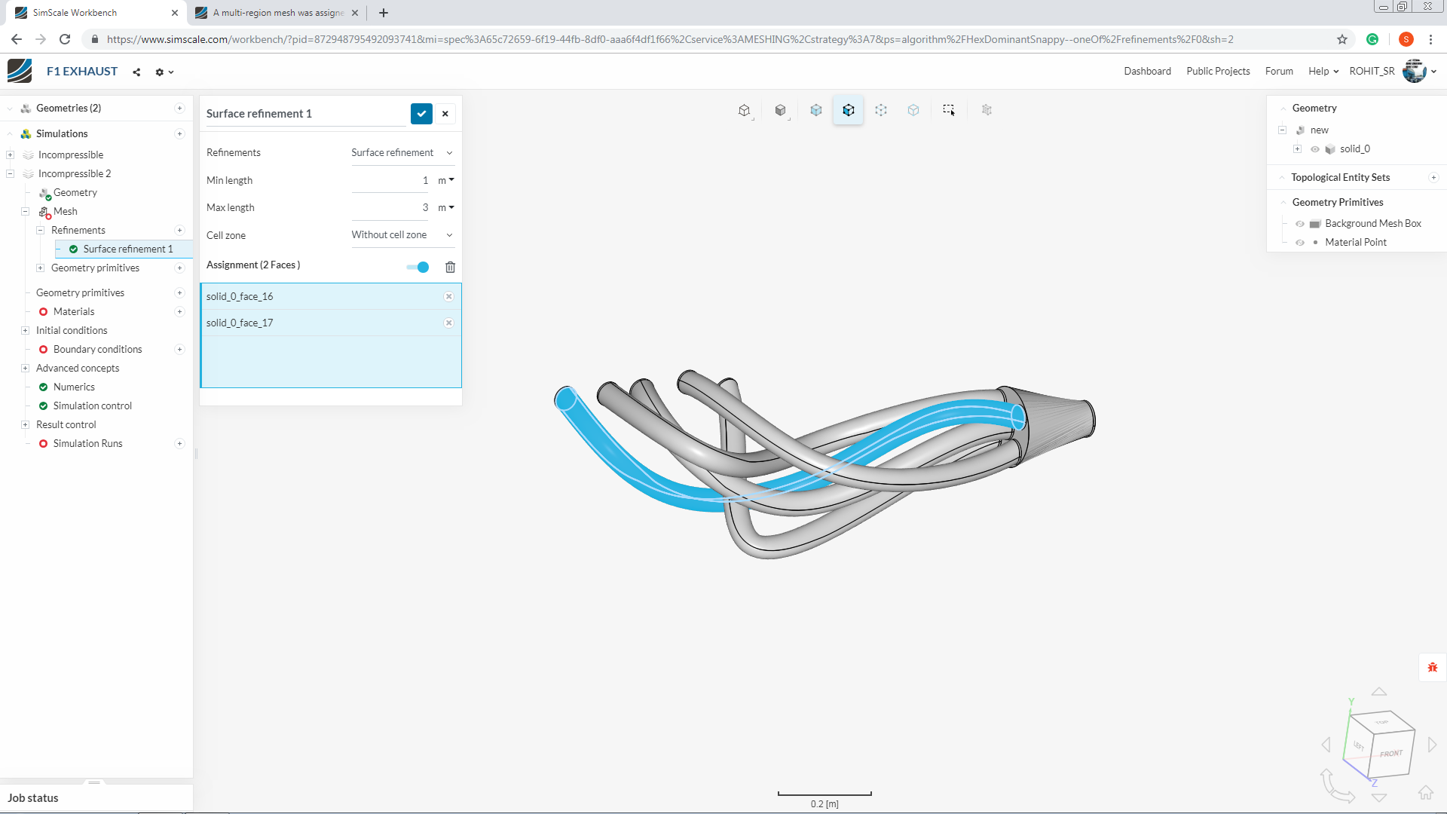Click the Min length input field
1447x814 pixels.
(x=390, y=181)
